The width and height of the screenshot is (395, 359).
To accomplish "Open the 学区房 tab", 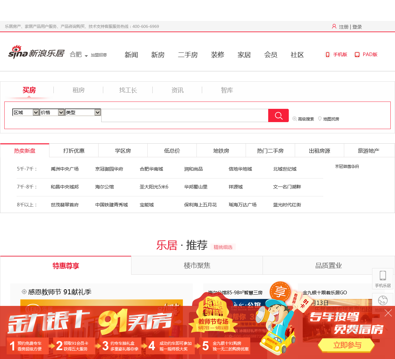I will 123,151.
